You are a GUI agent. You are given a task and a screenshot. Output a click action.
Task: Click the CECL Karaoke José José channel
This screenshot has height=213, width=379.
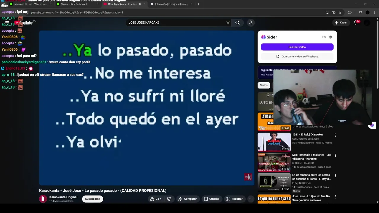click(x=305, y=139)
